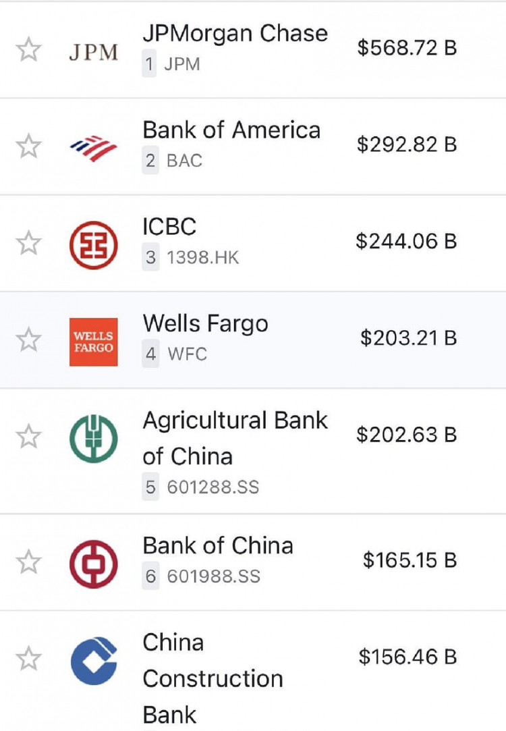Open the Bank of China name link
Viewport: 506px width, 731px height.
(x=218, y=545)
